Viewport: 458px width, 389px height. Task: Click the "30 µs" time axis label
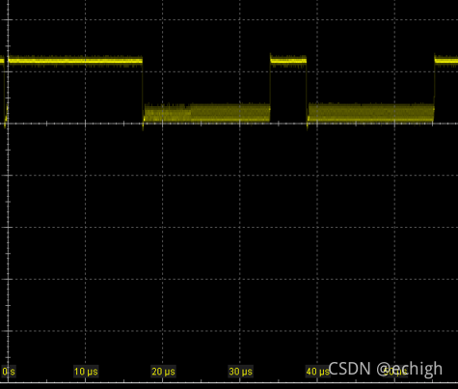(x=241, y=372)
